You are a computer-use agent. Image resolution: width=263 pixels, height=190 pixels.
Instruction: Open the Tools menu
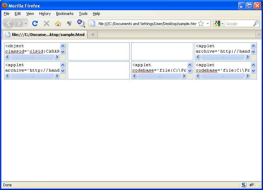click(x=83, y=14)
